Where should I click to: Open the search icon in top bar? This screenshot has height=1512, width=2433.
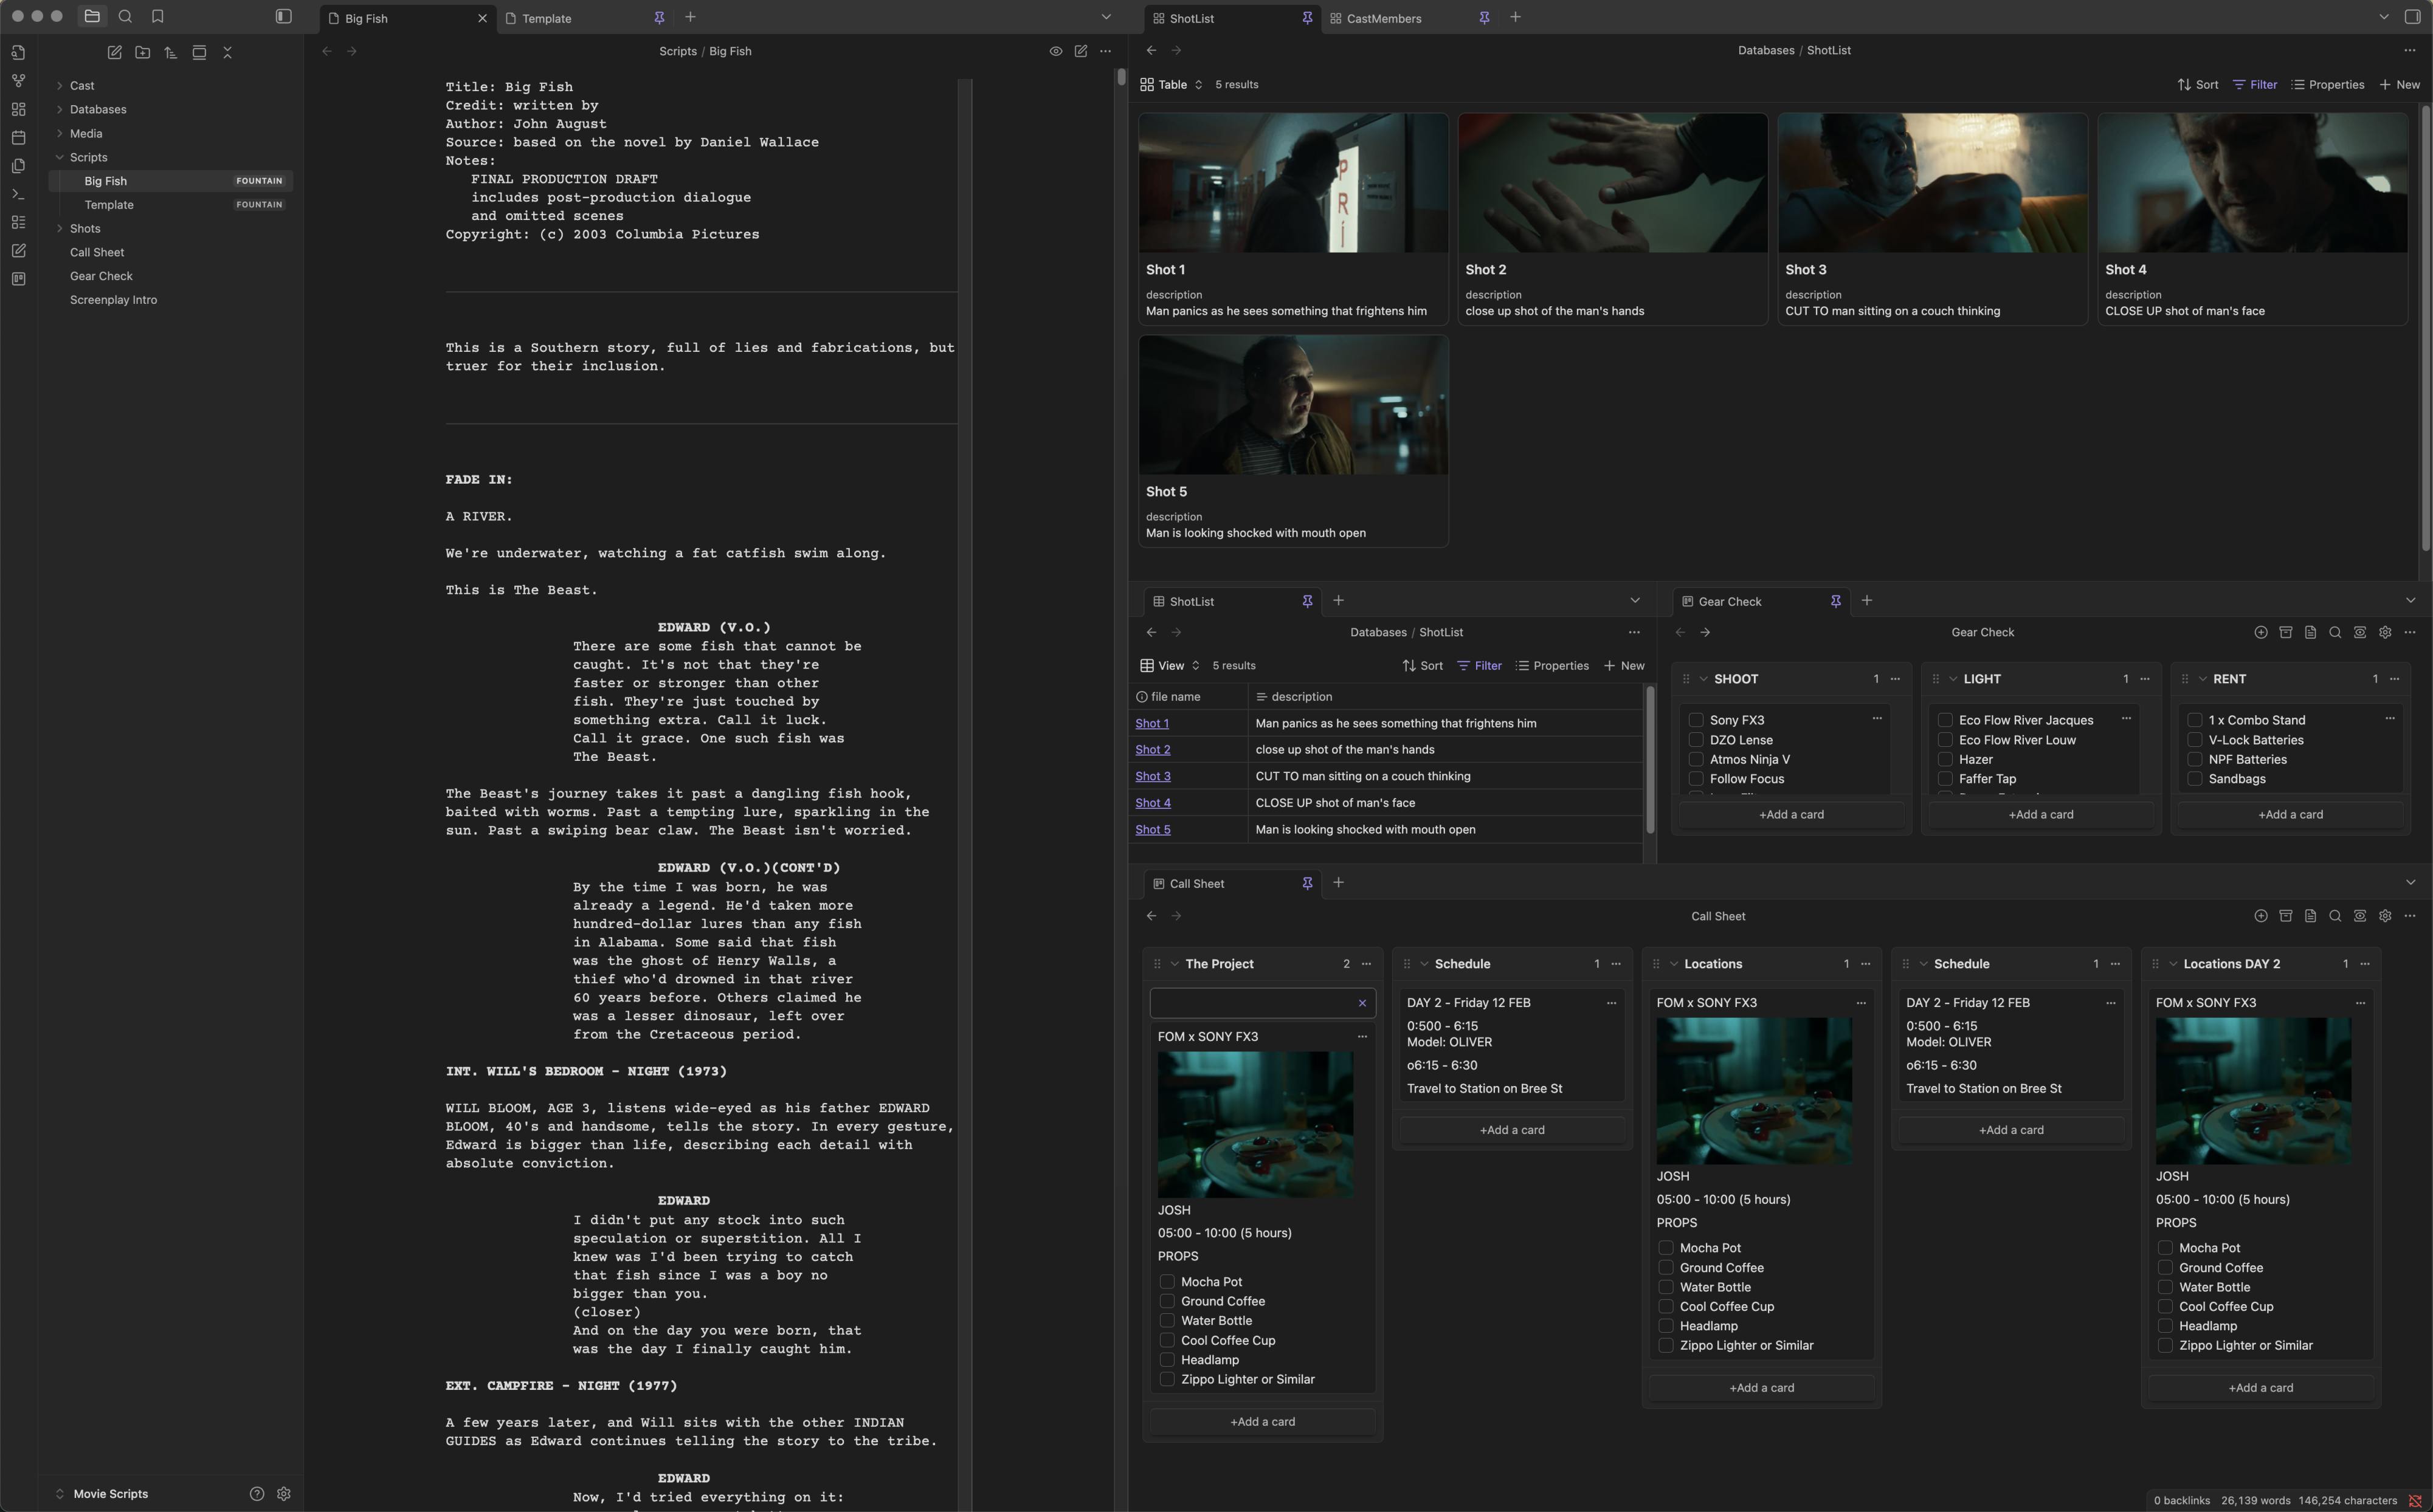125,16
